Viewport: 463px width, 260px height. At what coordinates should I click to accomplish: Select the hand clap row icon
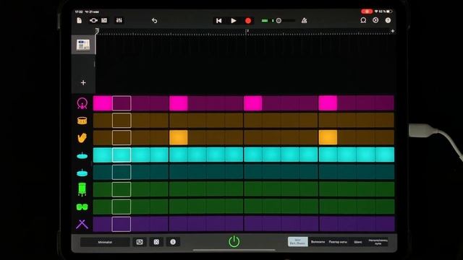[82, 138]
